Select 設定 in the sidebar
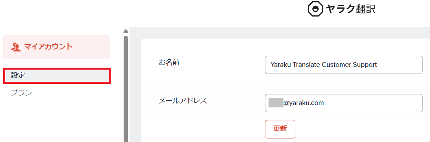The width and height of the screenshot is (430, 142). point(57,76)
